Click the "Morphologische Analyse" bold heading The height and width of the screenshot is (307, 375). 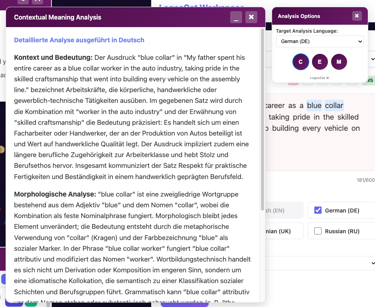tap(55, 195)
